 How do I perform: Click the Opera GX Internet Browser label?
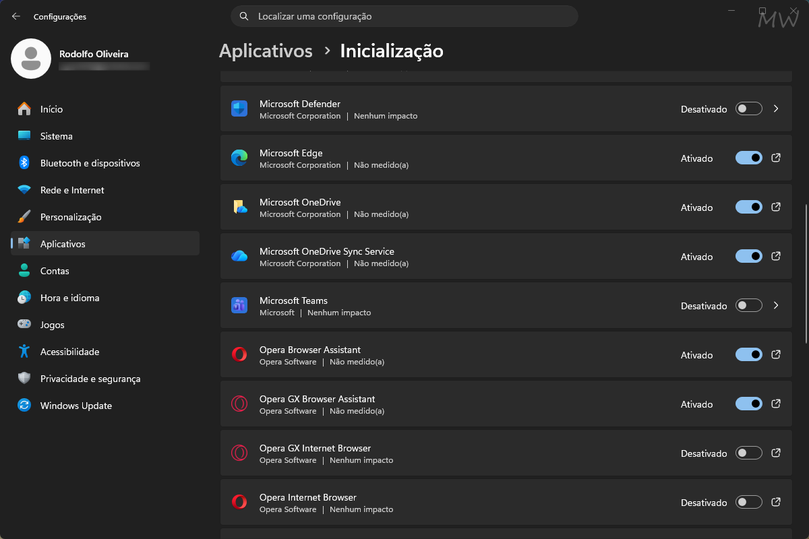tap(315, 448)
